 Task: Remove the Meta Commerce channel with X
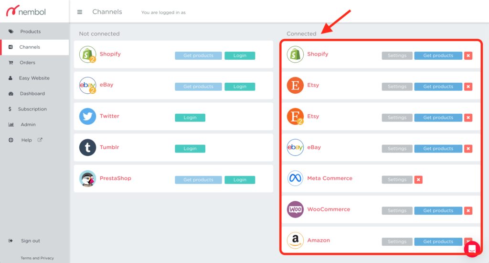coord(418,180)
